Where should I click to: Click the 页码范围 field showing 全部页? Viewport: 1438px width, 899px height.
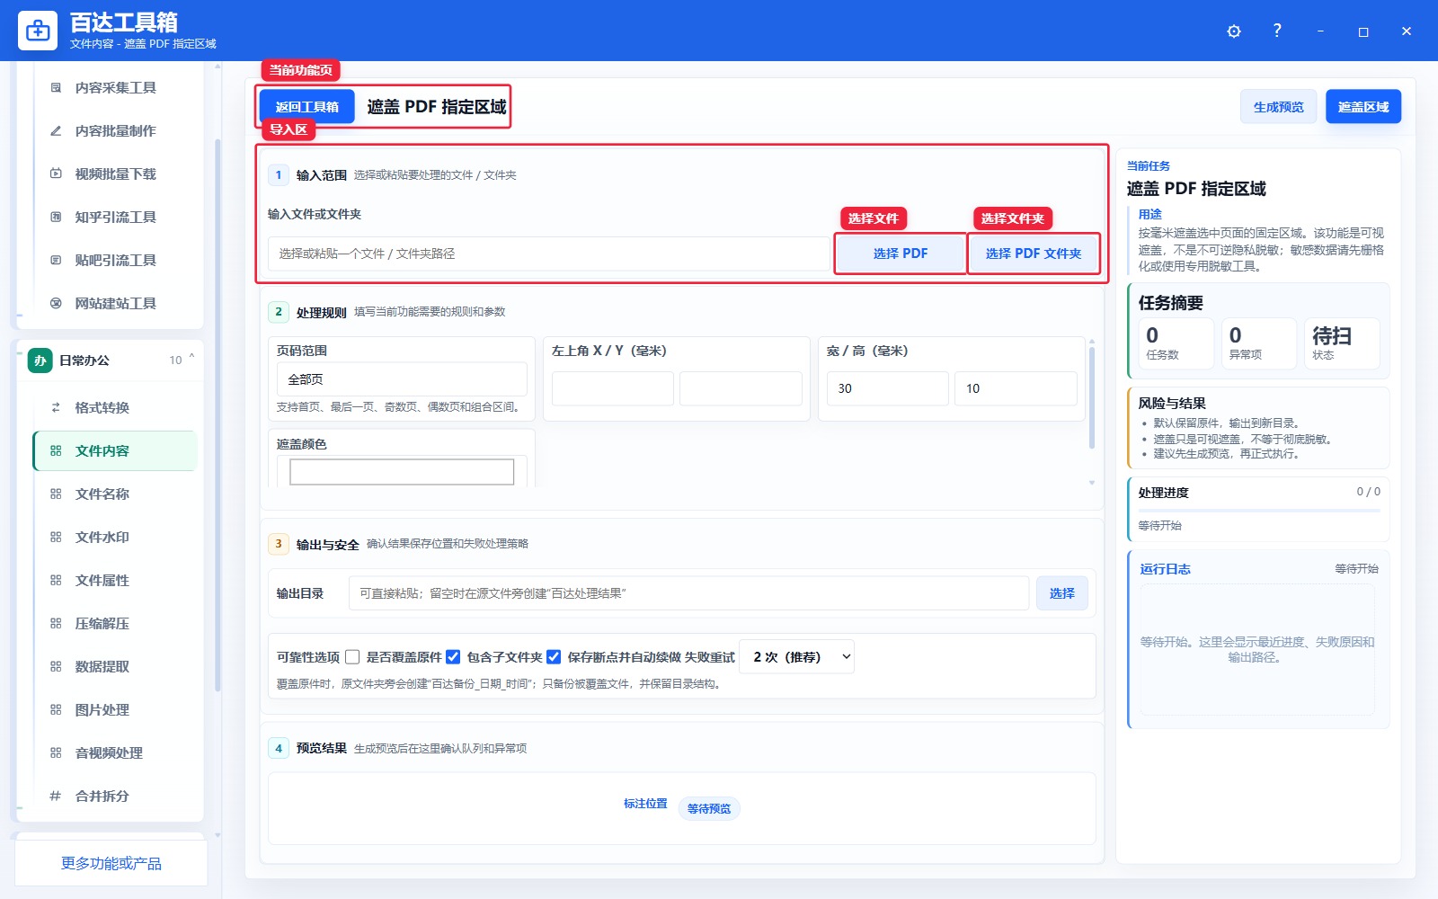point(402,379)
